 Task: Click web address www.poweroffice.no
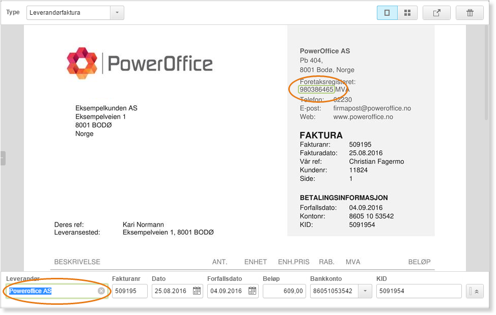pyautogui.click(x=363, y=117)
